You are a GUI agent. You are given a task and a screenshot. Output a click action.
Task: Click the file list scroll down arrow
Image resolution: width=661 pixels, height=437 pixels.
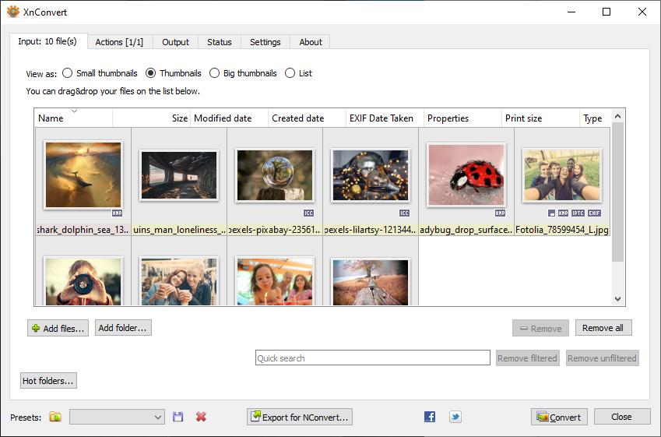pyautogui.click(x=617, y=298)
